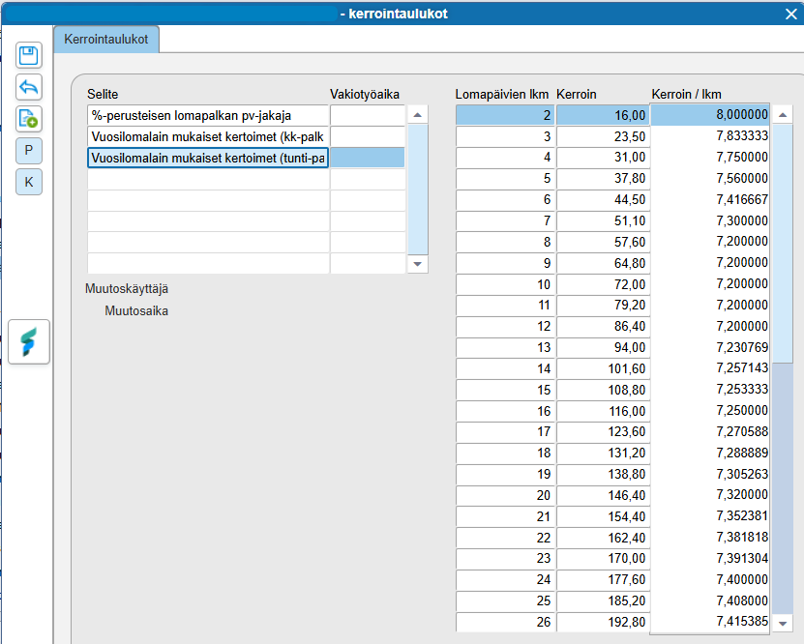This screenshot has width=804, height=644.
Task: Click Kerroin cell 23,50
Action: [x=603, y=136]
